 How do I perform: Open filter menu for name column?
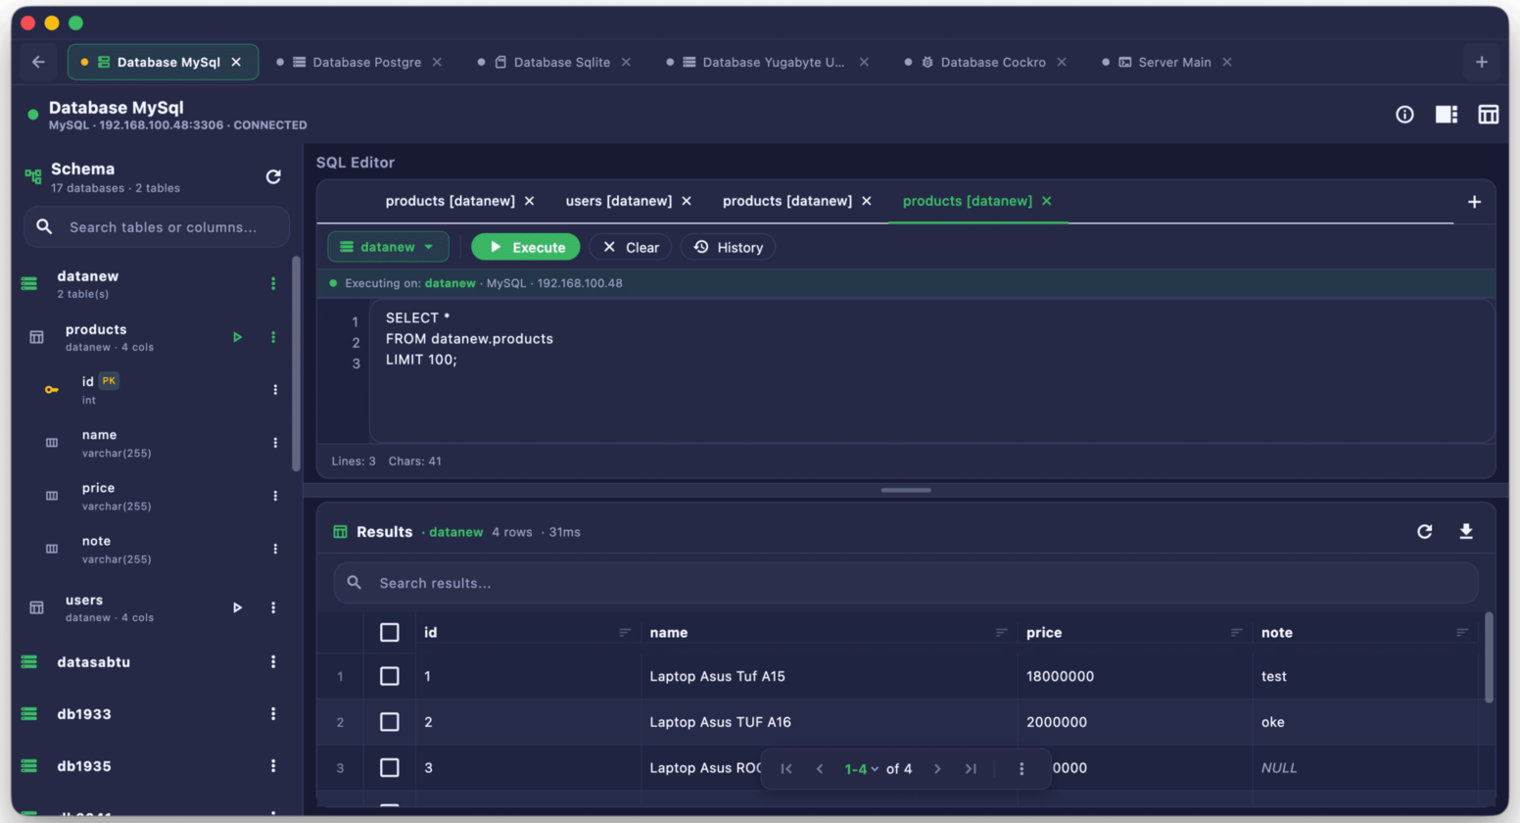pos(1001,633)
